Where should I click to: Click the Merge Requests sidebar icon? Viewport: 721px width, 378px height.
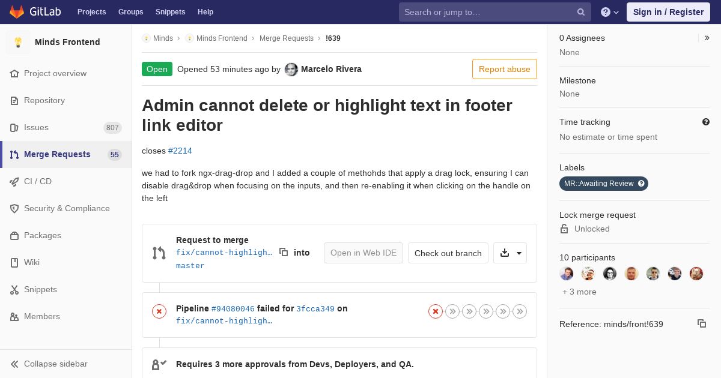click(x=14, y=154)
